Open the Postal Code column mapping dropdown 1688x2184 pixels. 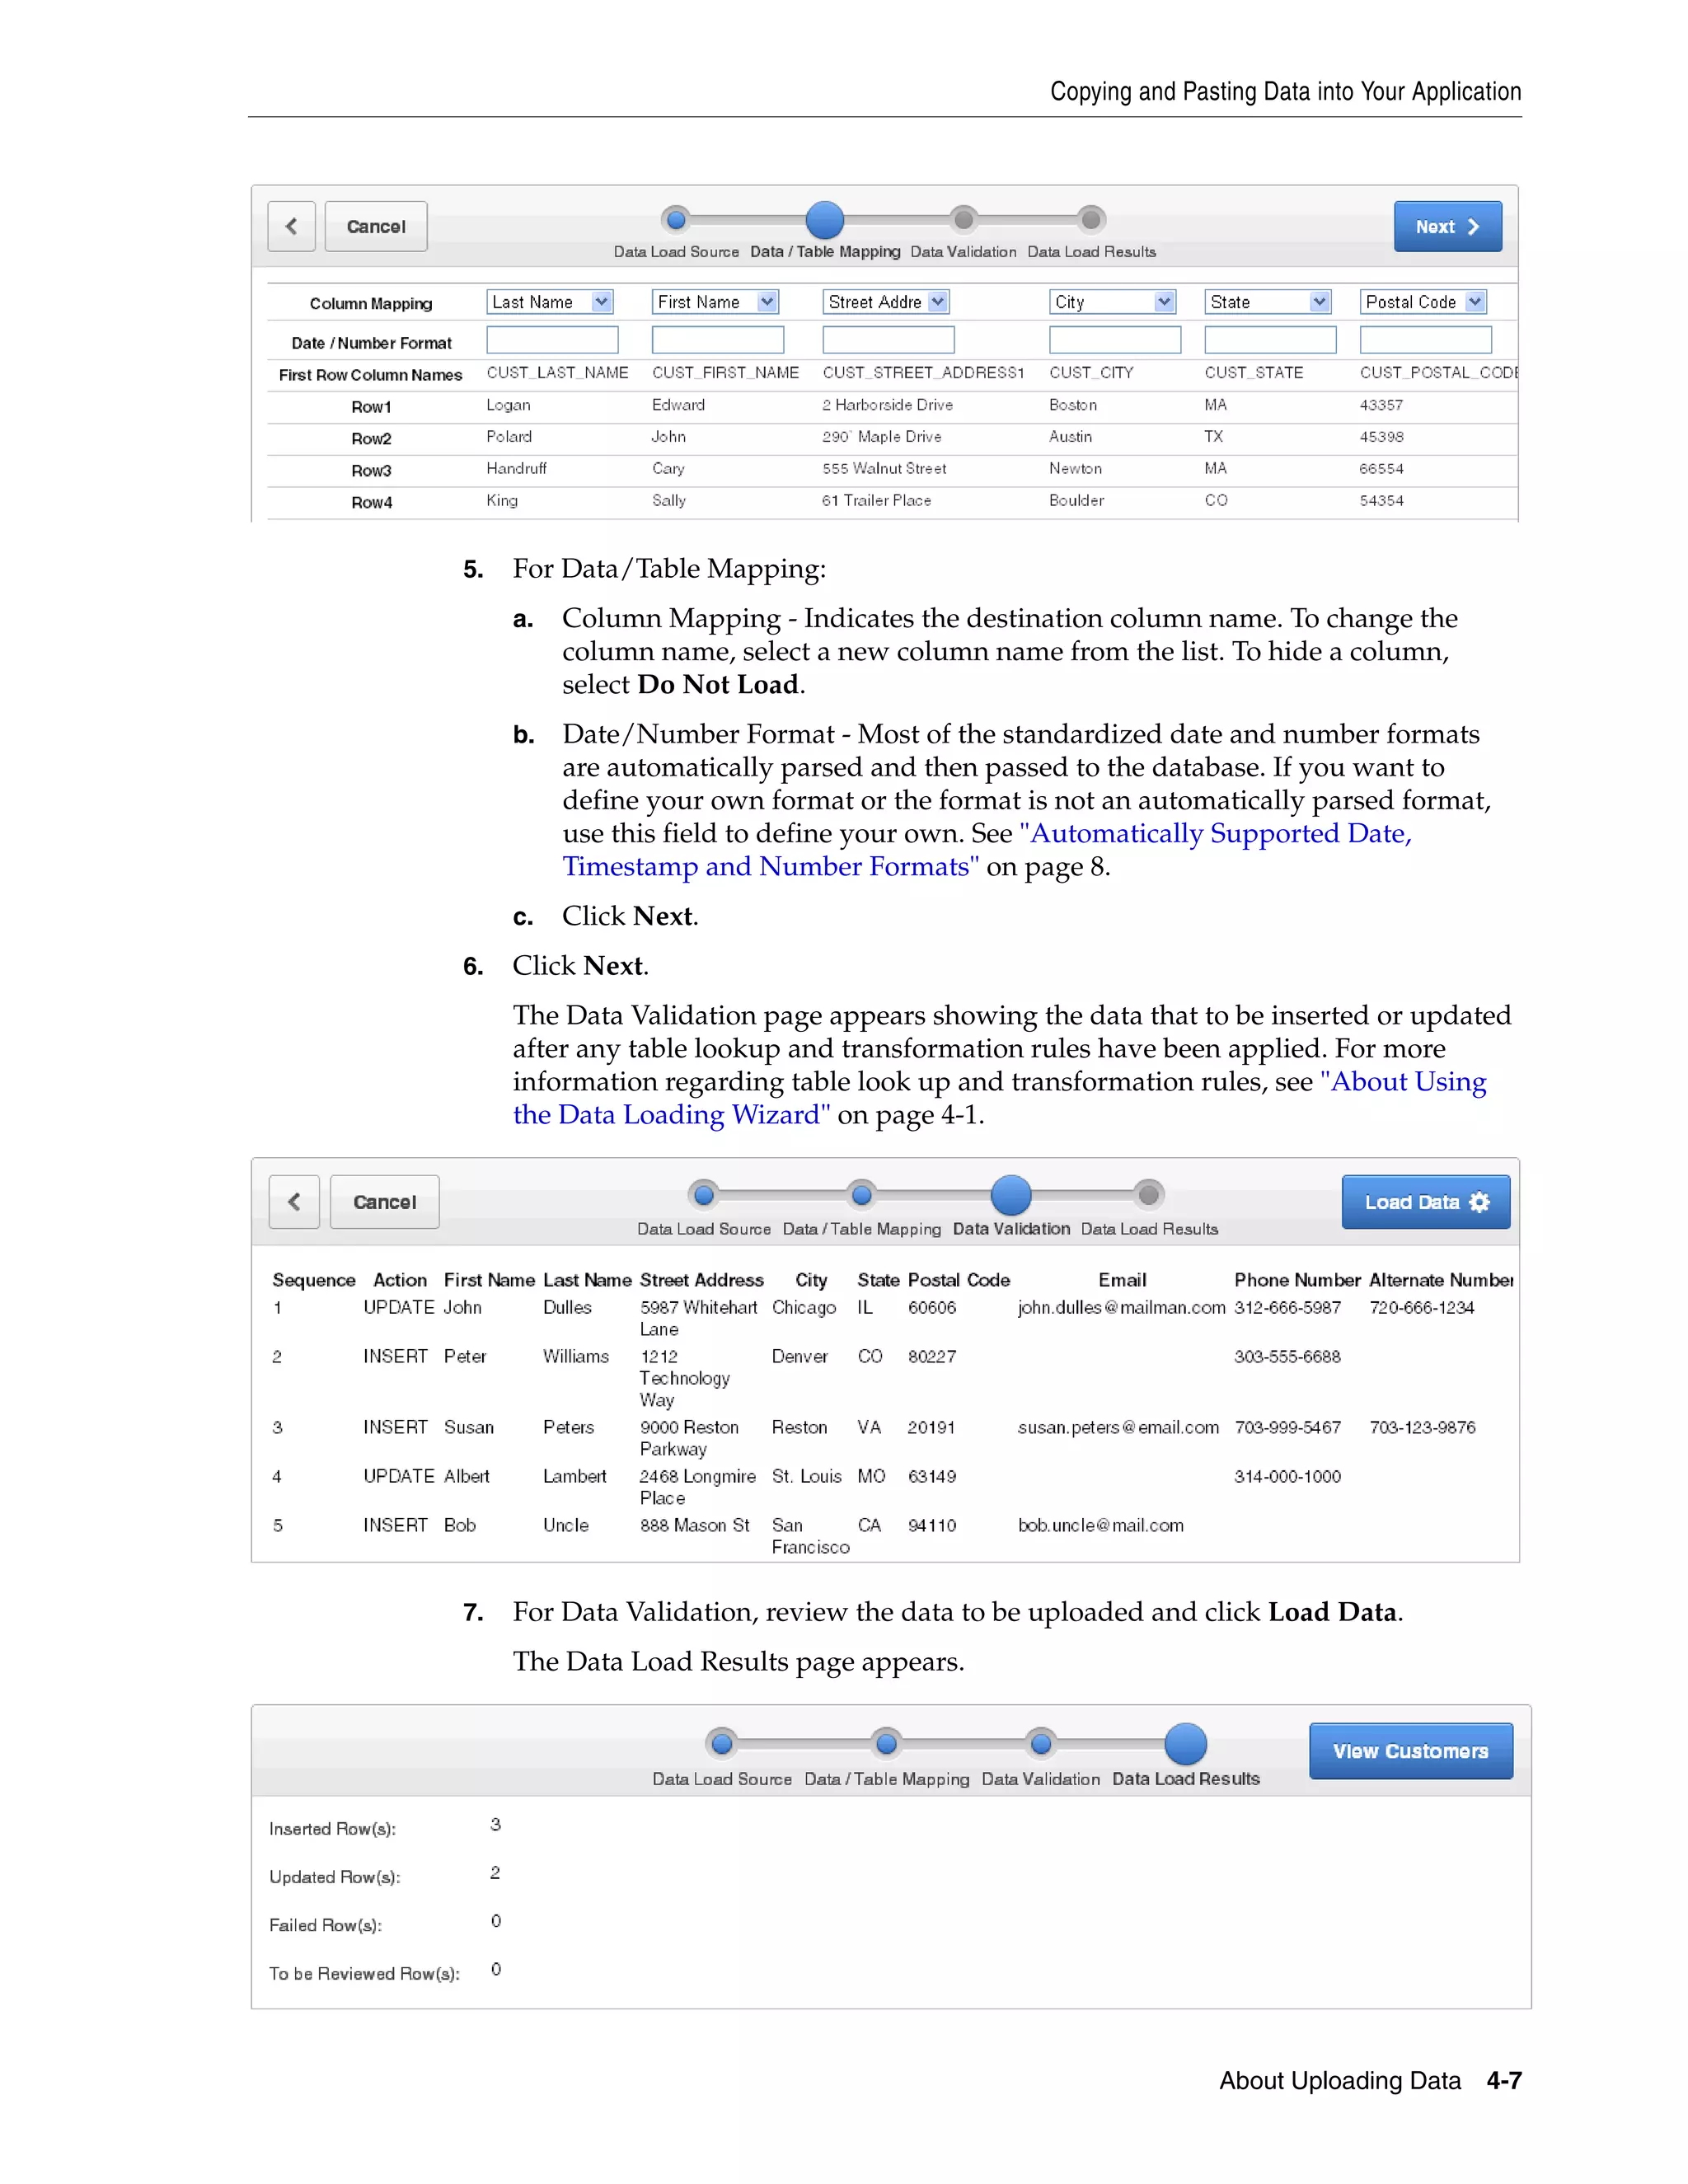click(1423, 302)
